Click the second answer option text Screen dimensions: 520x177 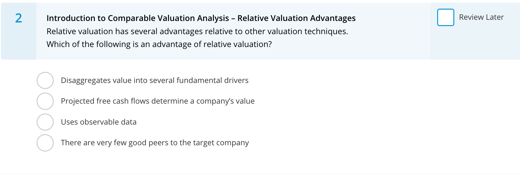(158, 101)
